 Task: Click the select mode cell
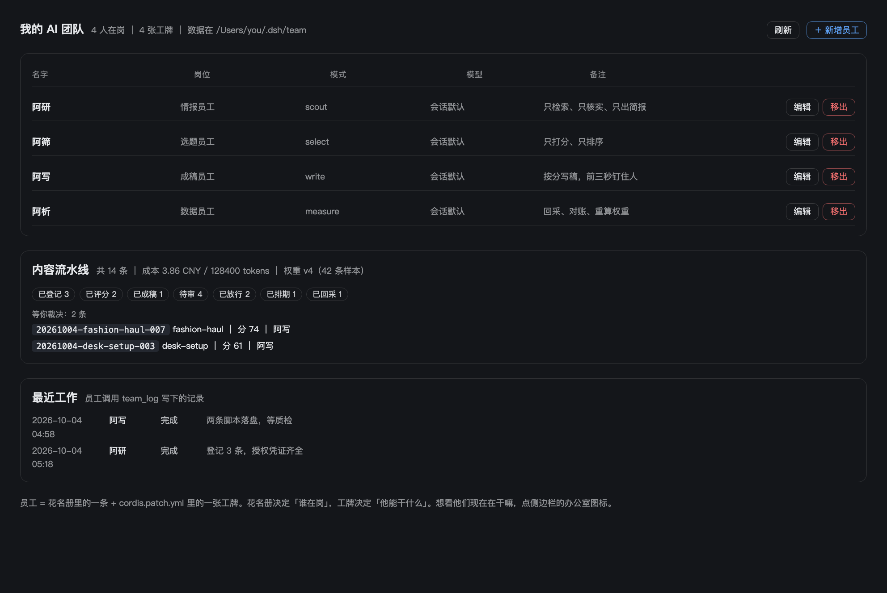[317, 142]
